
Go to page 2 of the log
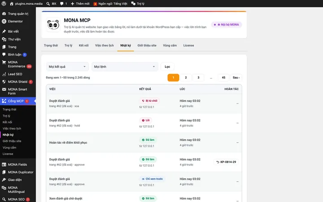pos(186,78)
